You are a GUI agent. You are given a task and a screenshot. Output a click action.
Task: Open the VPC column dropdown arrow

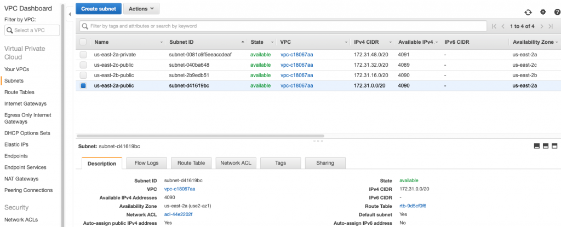tap(346, 42)
